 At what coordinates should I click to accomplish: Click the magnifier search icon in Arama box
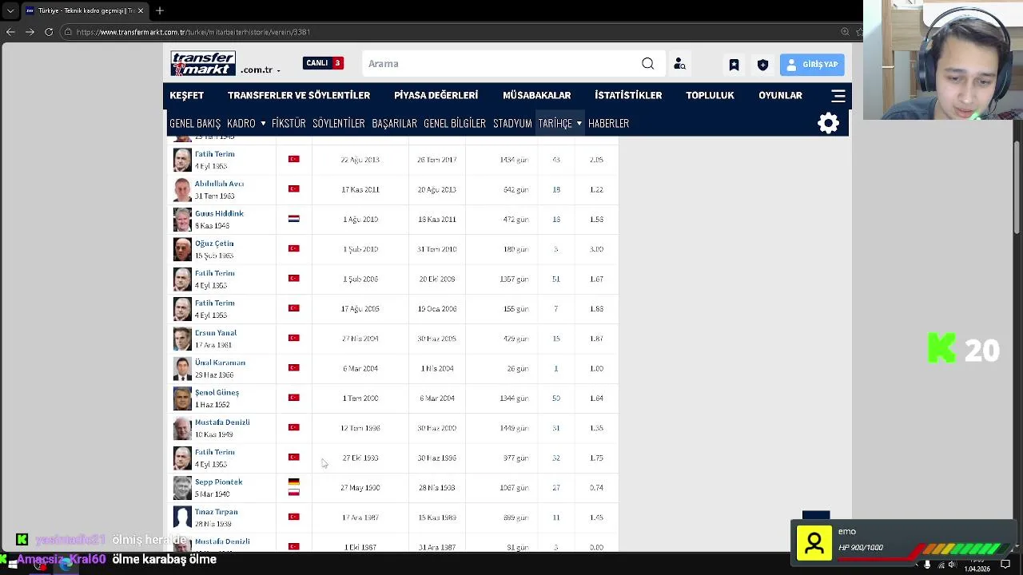pos(648,64)
